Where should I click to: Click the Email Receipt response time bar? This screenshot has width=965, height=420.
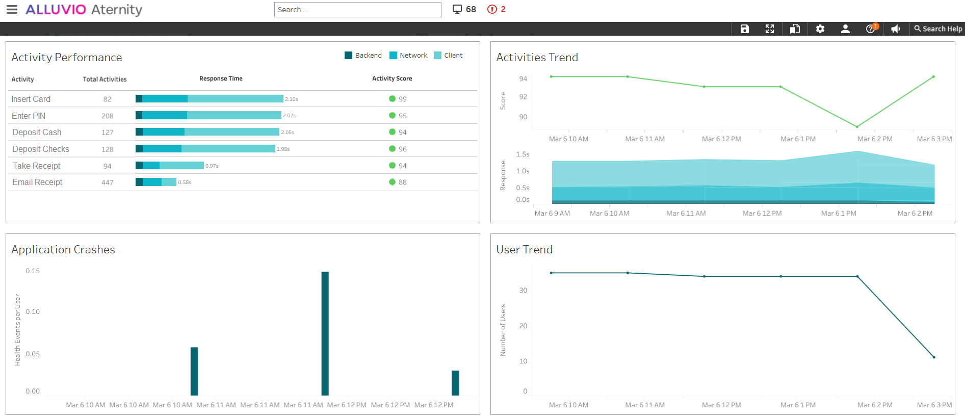(x=156, y=182)
